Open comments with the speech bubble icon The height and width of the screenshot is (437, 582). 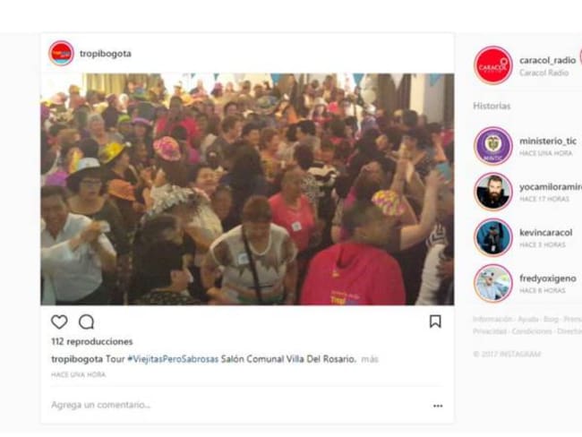pos(86,321)
